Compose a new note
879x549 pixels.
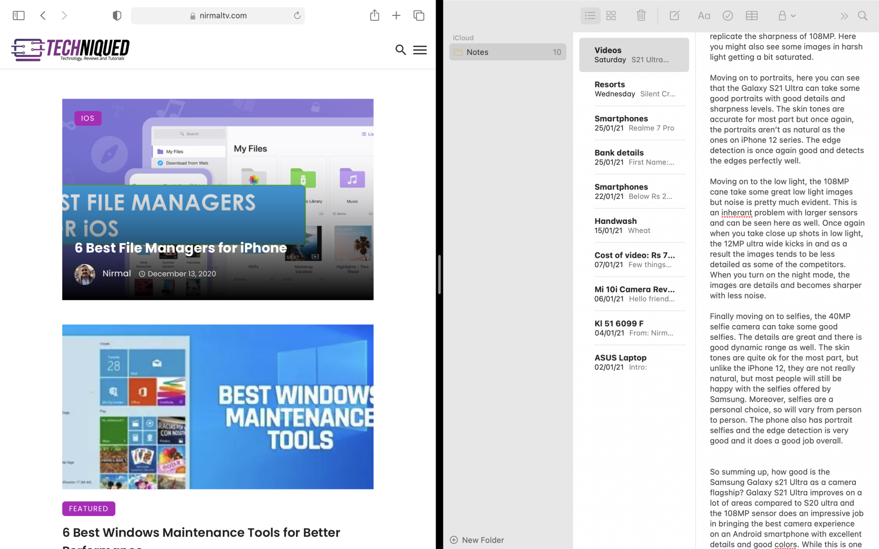[x=675, y=16]
